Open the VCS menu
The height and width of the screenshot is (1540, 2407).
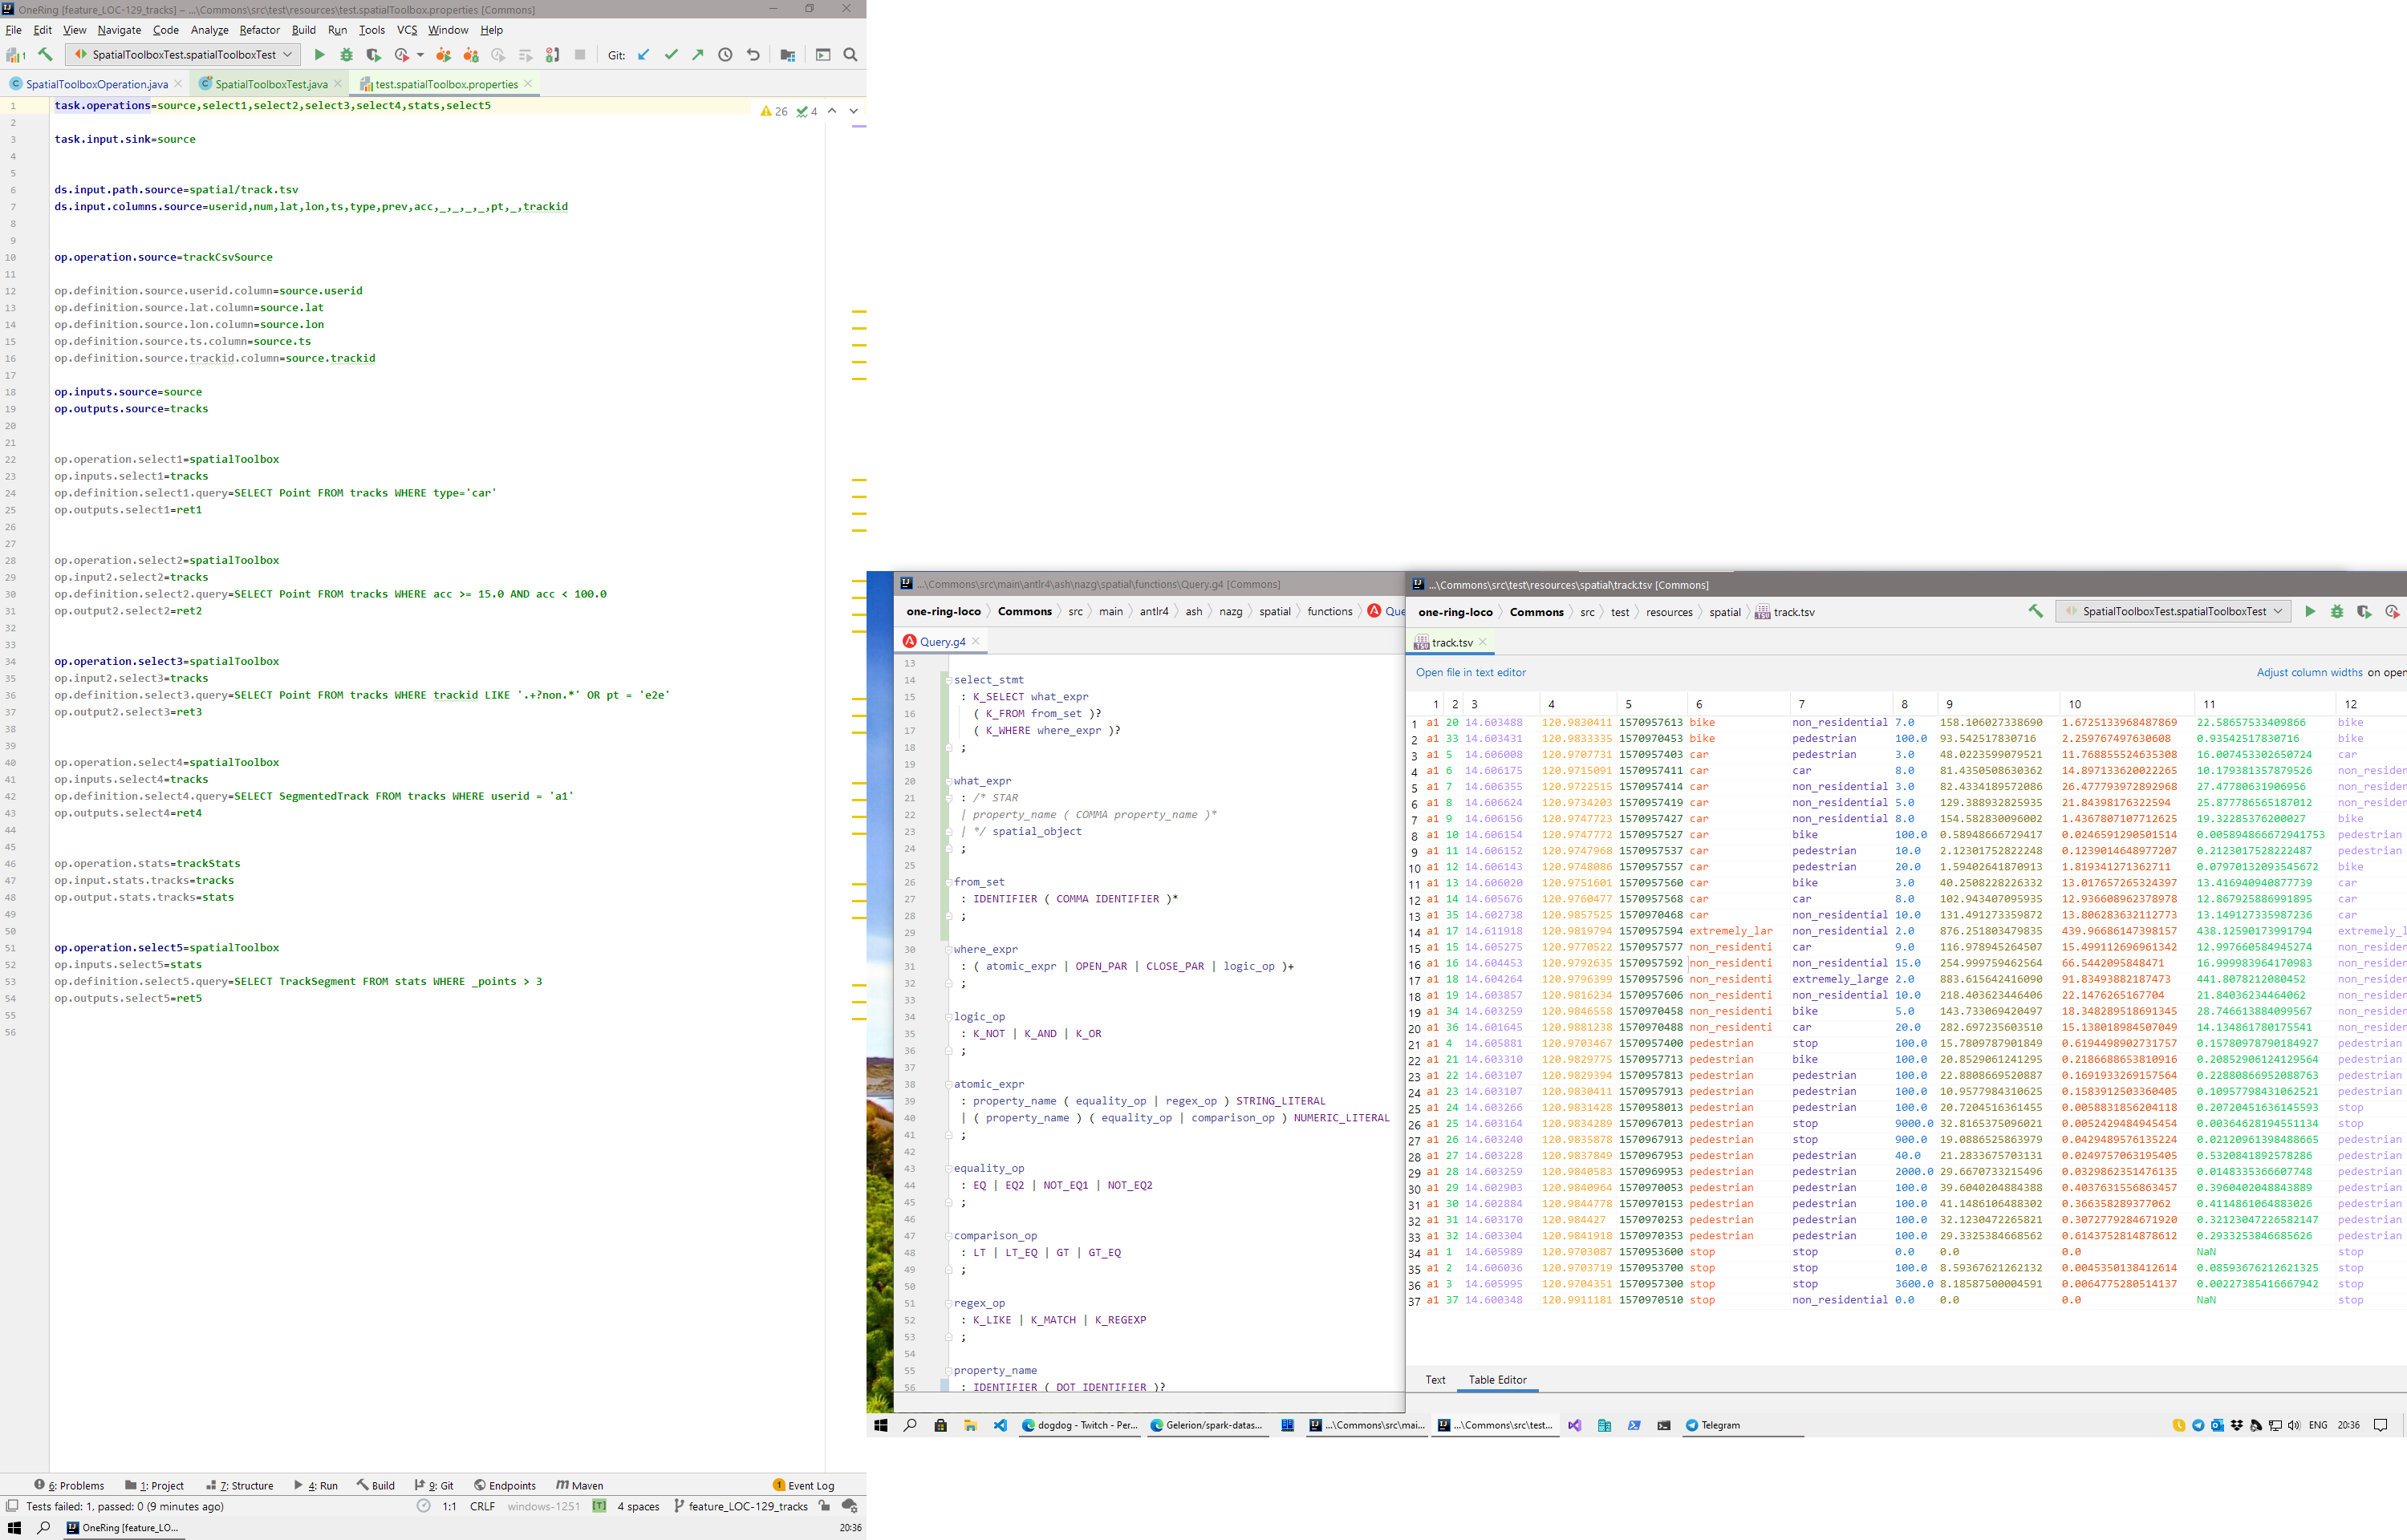point(407,30)
